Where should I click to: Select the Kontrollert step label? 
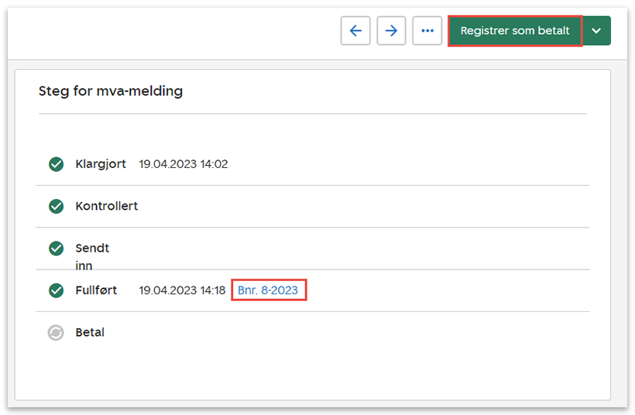[107, 207]
